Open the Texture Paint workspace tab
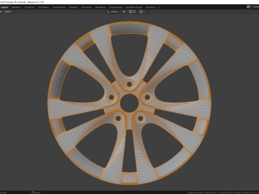 (59, 8)
